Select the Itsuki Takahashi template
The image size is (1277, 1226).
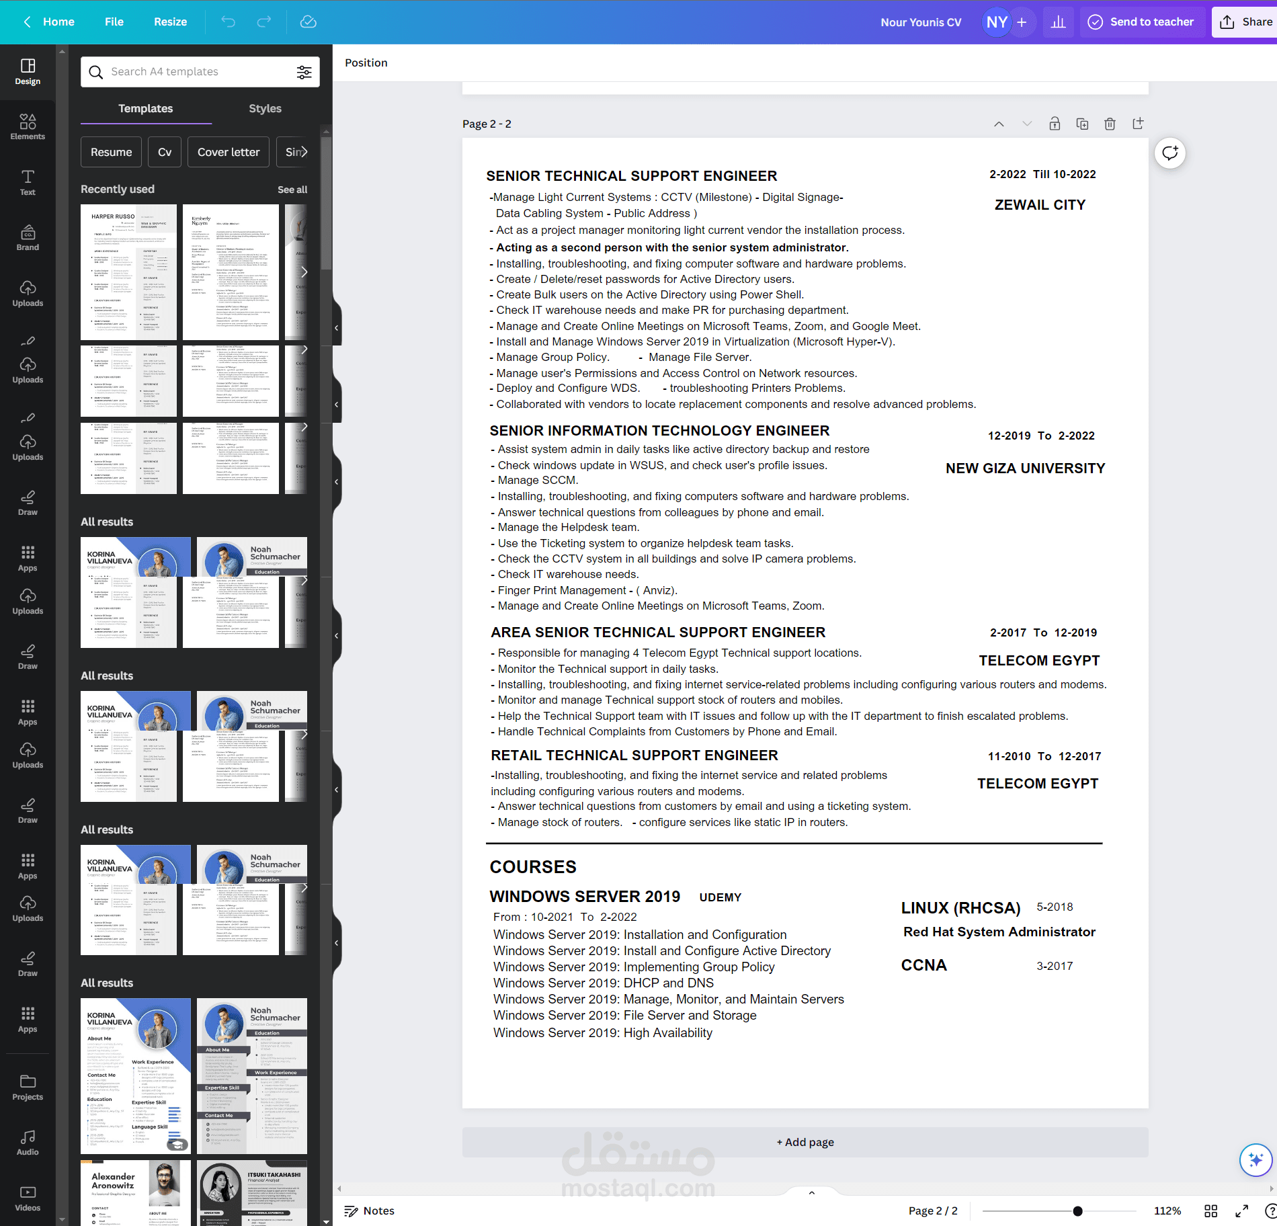(x=252, y=1193)
